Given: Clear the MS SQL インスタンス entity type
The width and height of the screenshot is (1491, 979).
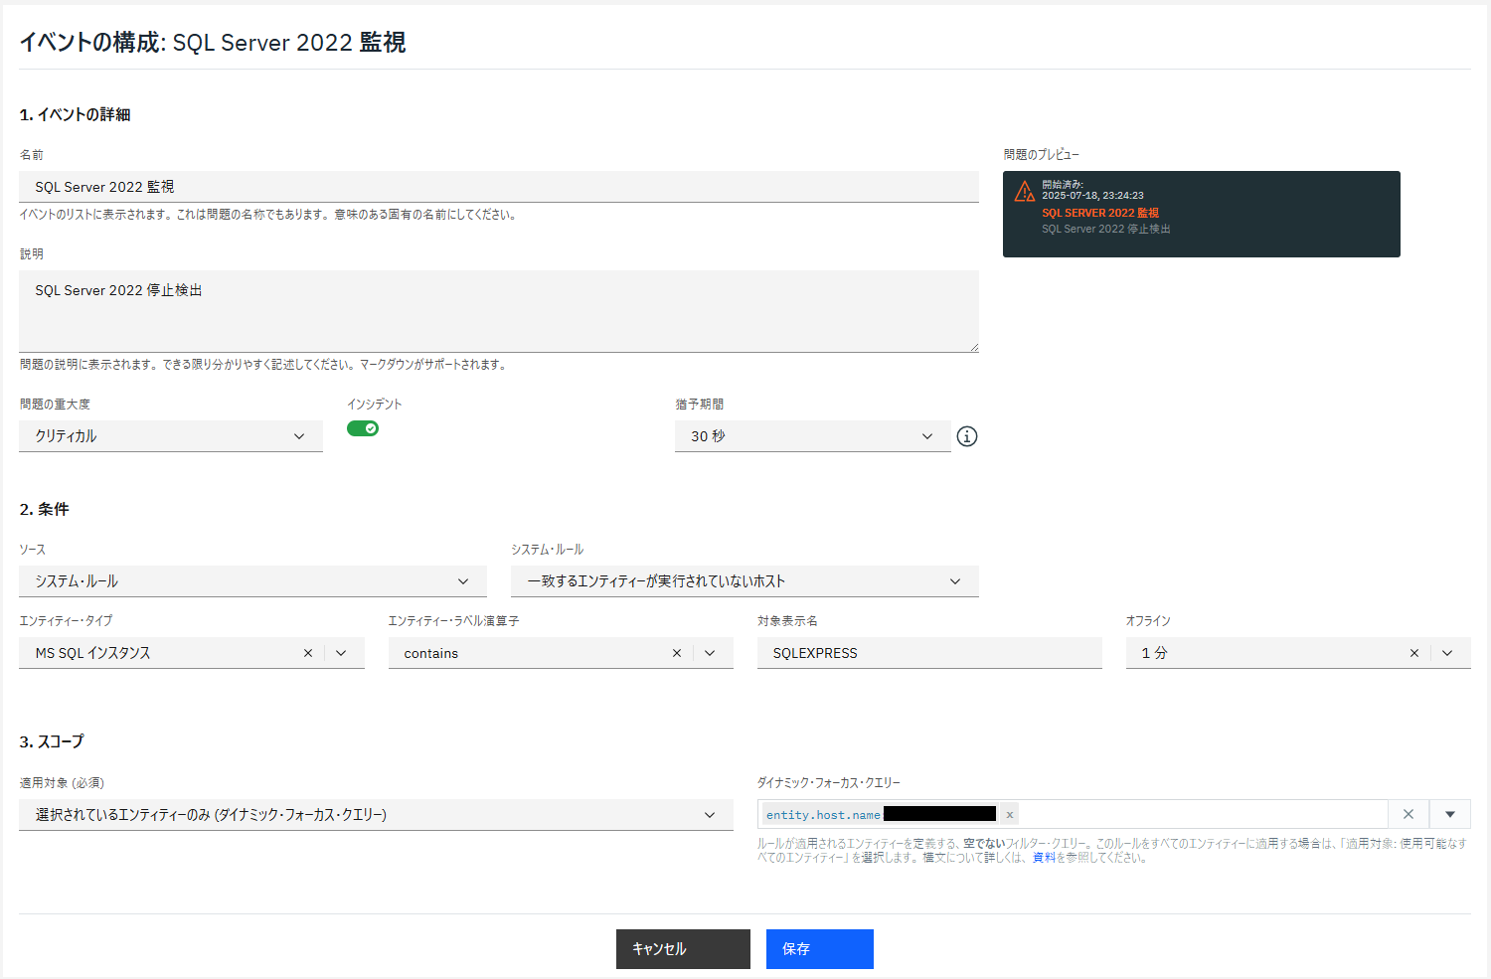Looking at the screenshot, I should tap(308, 653).
